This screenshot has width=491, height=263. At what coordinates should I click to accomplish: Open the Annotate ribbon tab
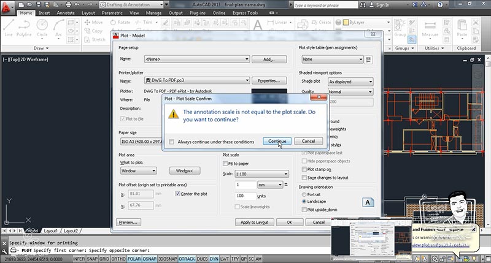pos(66,13)
